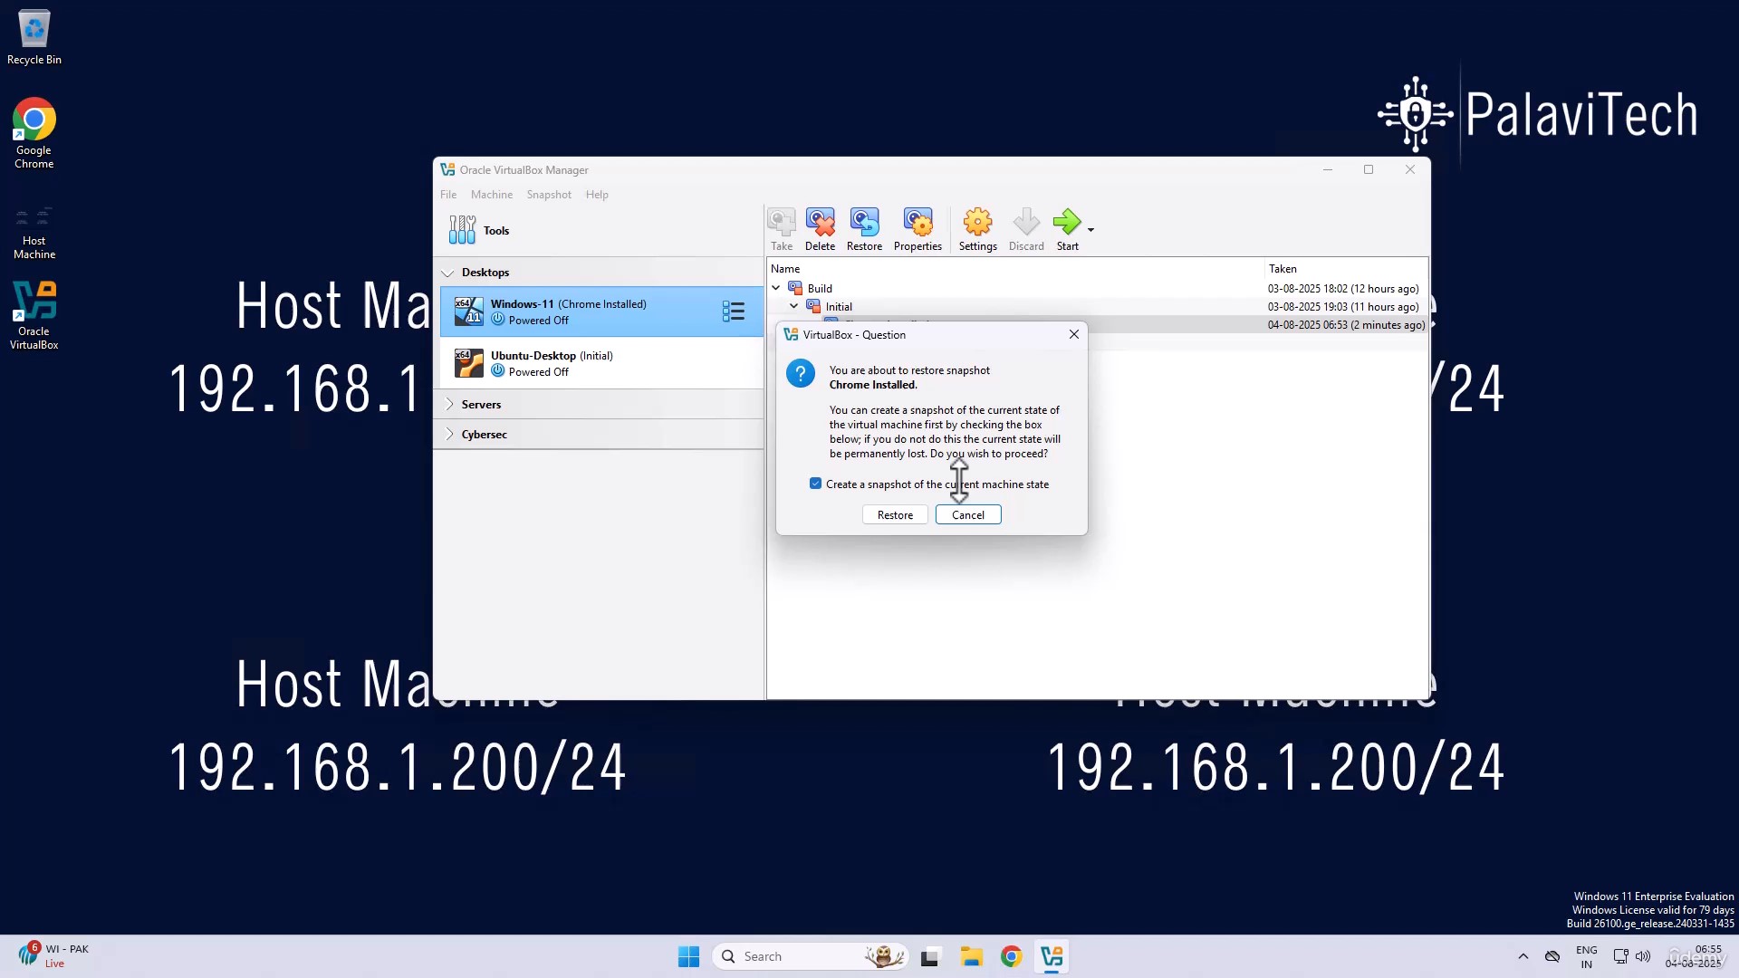Select the Tools entry in VirtualBox

(600, 230)
